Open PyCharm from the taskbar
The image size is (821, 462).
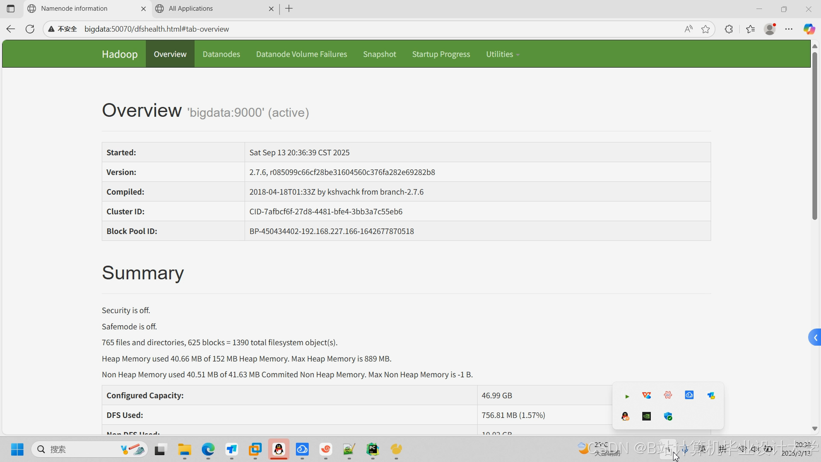pyautogui.click(x=372, y=450)
